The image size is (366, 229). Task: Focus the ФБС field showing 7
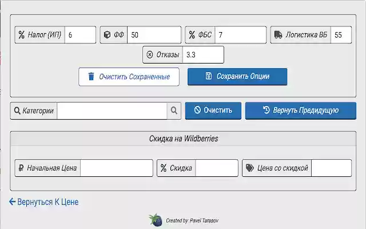coord(240,35)
